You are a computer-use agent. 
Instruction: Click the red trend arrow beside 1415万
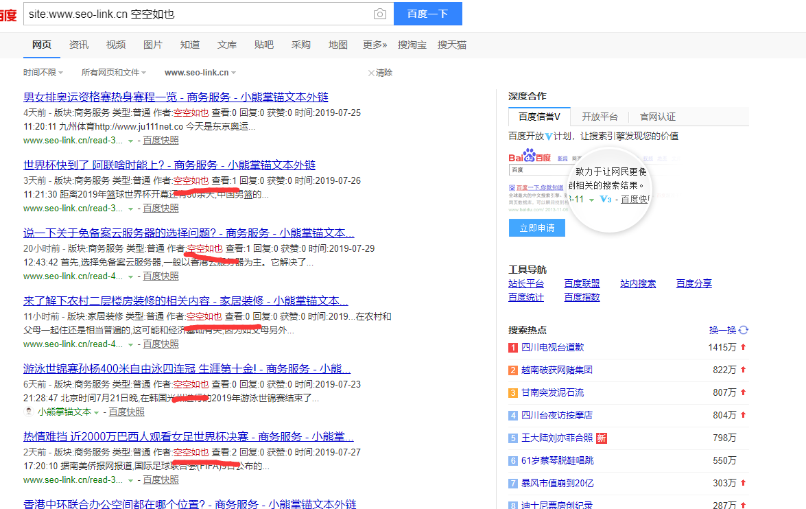(x=744, y=347)
